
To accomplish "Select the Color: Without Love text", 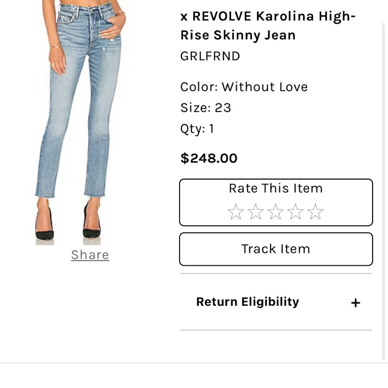I will click(244, 87).
